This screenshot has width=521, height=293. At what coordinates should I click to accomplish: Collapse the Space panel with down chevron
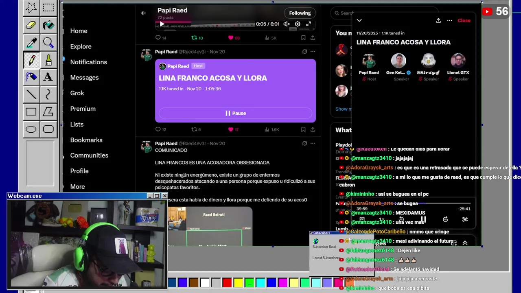(x=359, y=20)
